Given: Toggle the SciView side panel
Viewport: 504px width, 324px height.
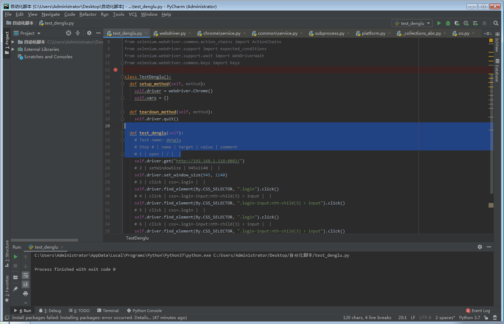Looking at the screenshot, I should (497, 42).
